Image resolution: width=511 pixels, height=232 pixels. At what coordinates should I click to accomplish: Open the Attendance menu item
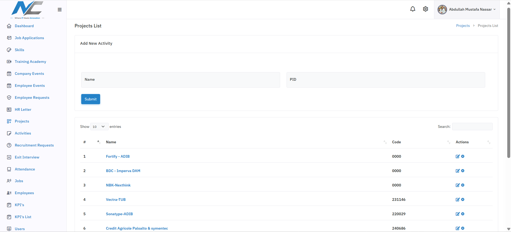pos(25,169)
